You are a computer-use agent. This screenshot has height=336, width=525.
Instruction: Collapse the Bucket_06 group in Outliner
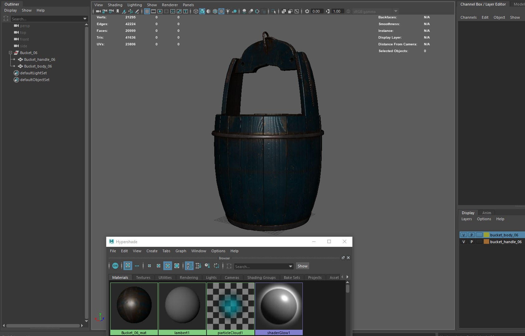click(10, 53)
